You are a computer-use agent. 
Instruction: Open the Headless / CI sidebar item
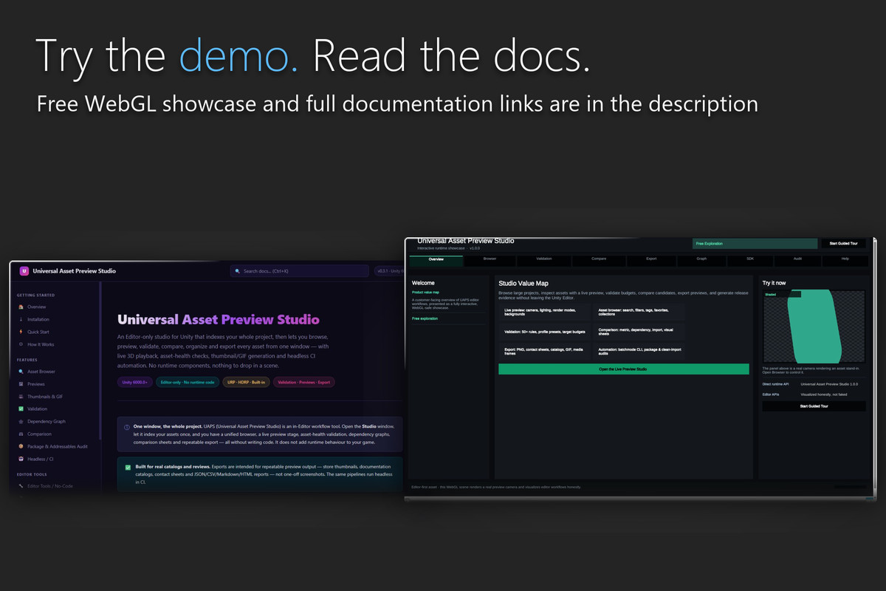pyautogui.click(x=36, y=459)
